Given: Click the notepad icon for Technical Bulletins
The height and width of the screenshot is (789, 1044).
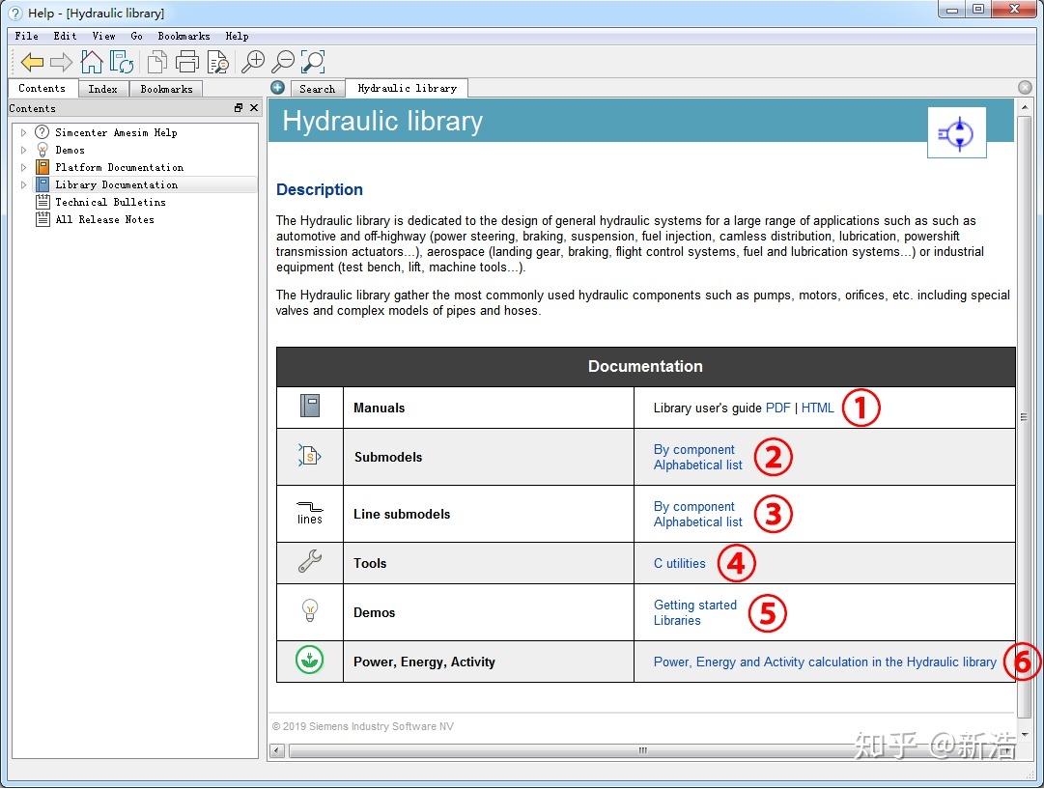Looking at the screenshot, I should click(x=42, y=201).
